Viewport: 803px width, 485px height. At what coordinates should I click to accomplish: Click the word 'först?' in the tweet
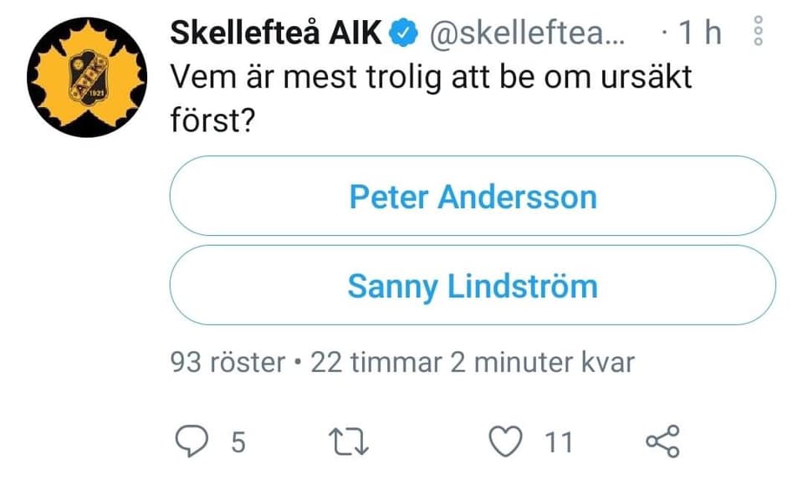coord(213,121)
